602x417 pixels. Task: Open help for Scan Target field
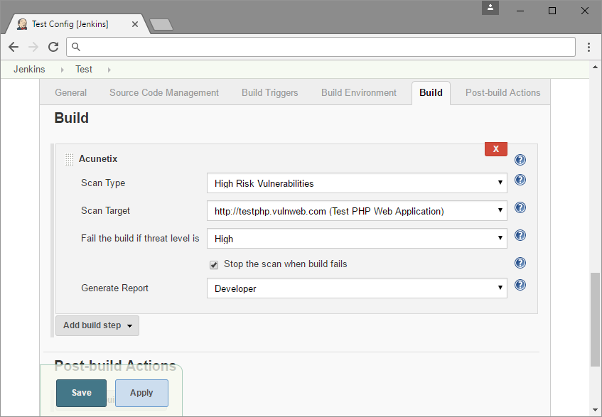[520, 207]
